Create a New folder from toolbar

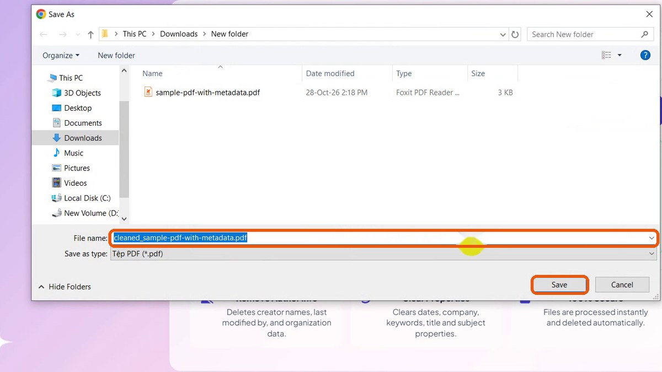pyautogui.click(x=116, y=55)
